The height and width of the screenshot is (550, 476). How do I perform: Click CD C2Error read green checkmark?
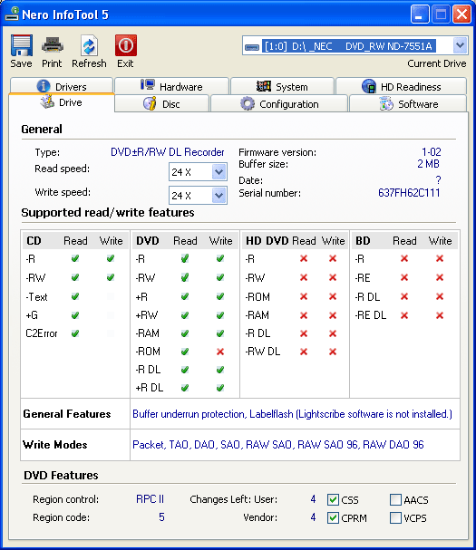coord(74,333)
